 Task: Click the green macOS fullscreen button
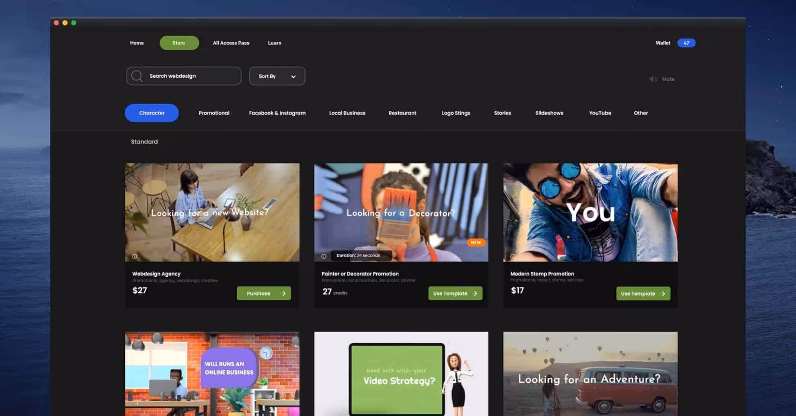74,23
